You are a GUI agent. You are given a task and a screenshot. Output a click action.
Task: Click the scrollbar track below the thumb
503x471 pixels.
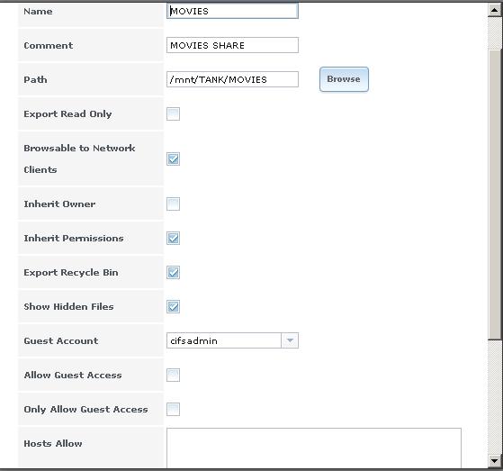[x=494, y=397]
